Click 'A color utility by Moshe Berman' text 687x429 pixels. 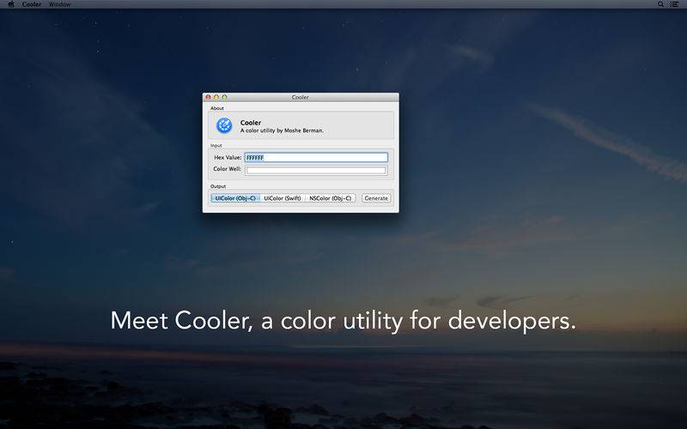[282, 130]
